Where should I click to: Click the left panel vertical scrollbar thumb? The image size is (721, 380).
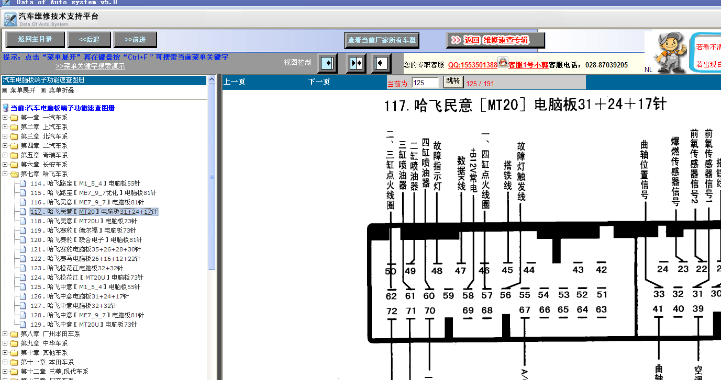point(212,177)
